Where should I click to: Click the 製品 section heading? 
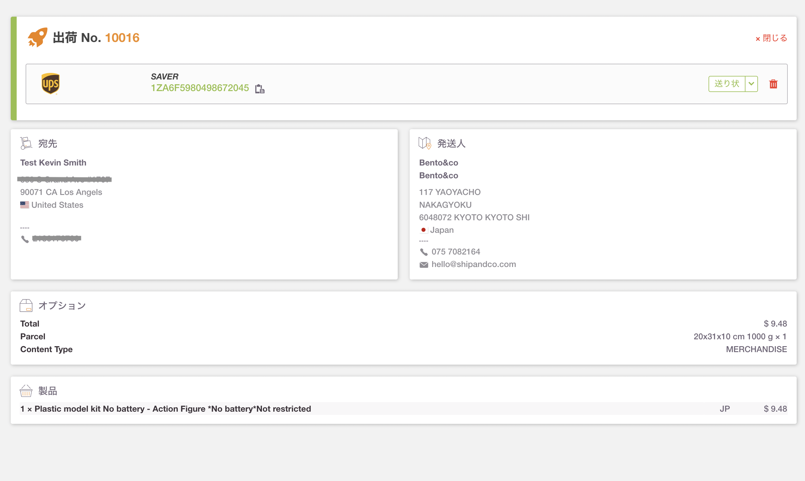(x=48, y=391)
